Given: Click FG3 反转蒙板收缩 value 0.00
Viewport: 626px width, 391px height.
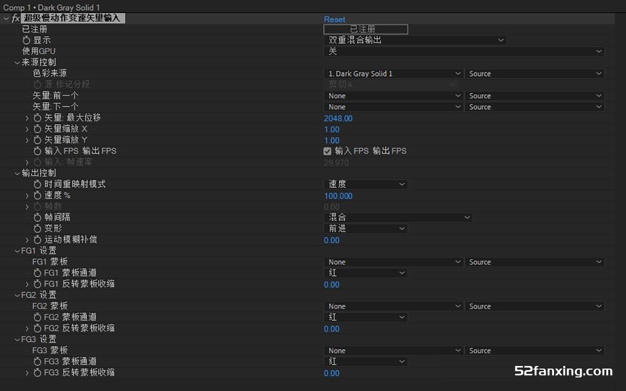Looking at the screenshot, I should (332, 373).
